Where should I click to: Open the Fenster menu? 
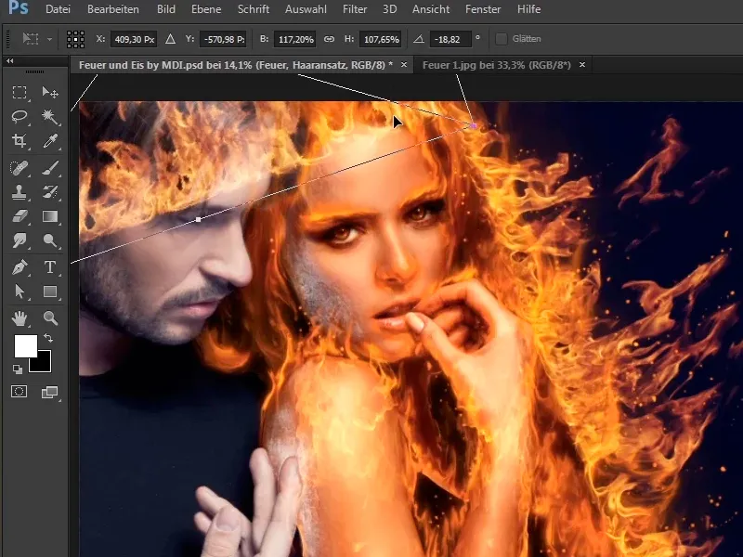pos(483,9)
